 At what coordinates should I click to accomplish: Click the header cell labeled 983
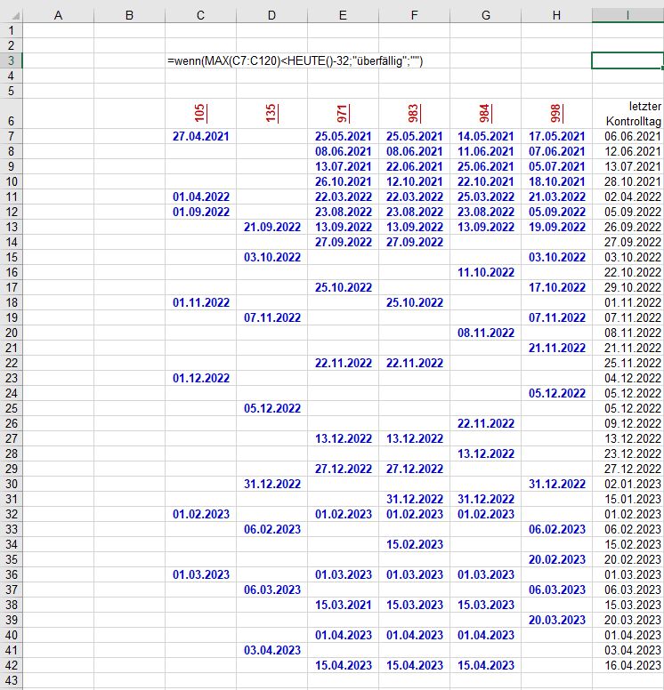click(x=414, y=114)
